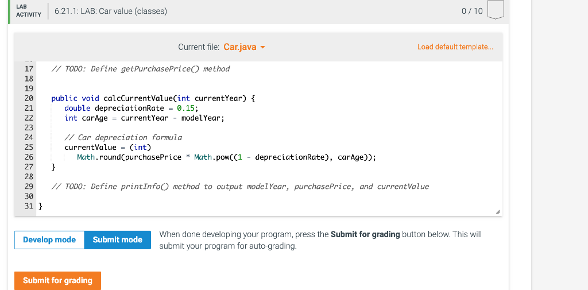Click the Math.round(purchasePrice line

tap(226, 157)
